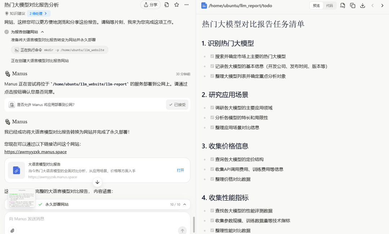Focus the 向 Manus 发送消息 input
Image resolution: width=389 pixels, height=234 pixels.
[97, 219]
